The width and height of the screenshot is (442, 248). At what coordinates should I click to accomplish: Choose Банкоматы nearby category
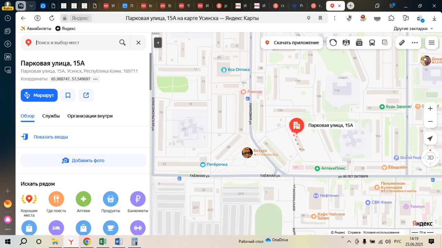(138, 203)
